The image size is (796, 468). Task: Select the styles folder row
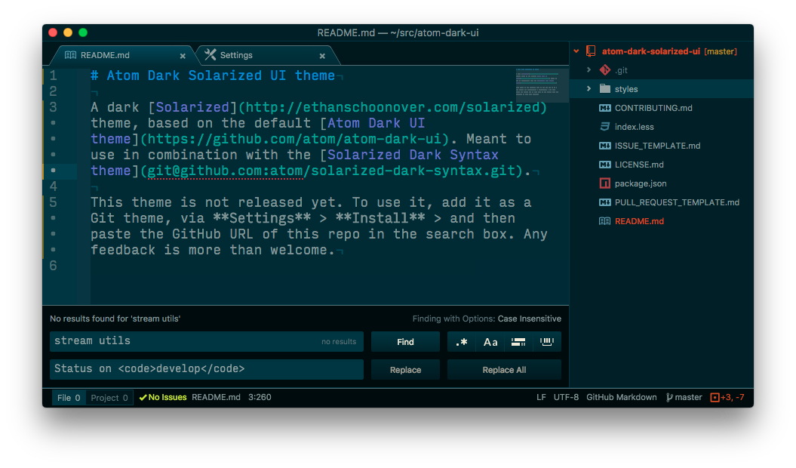(x=662, y=89)
